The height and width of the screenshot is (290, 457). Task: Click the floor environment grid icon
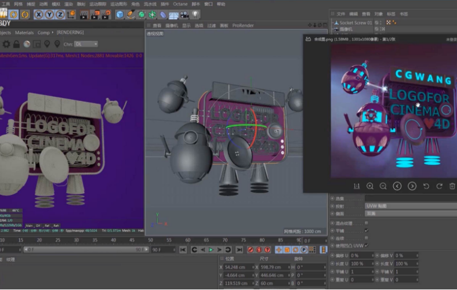click(x=174, y=15)
